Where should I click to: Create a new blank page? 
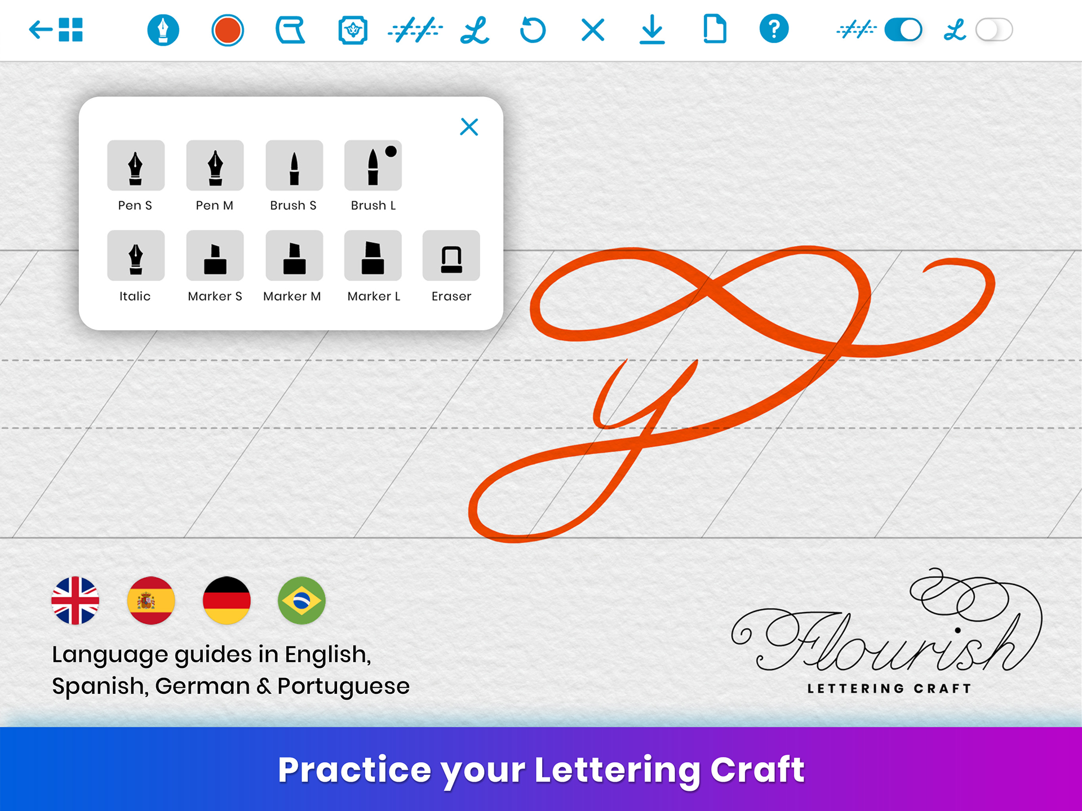(x=714, y=30)
